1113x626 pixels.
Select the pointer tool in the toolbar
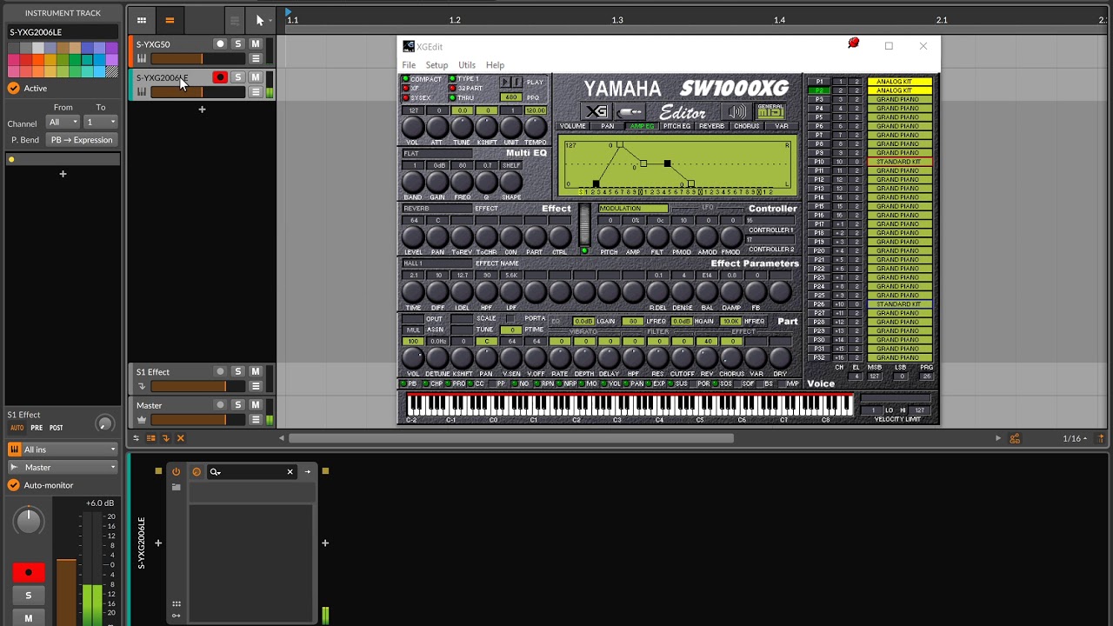tap(259, 20)
